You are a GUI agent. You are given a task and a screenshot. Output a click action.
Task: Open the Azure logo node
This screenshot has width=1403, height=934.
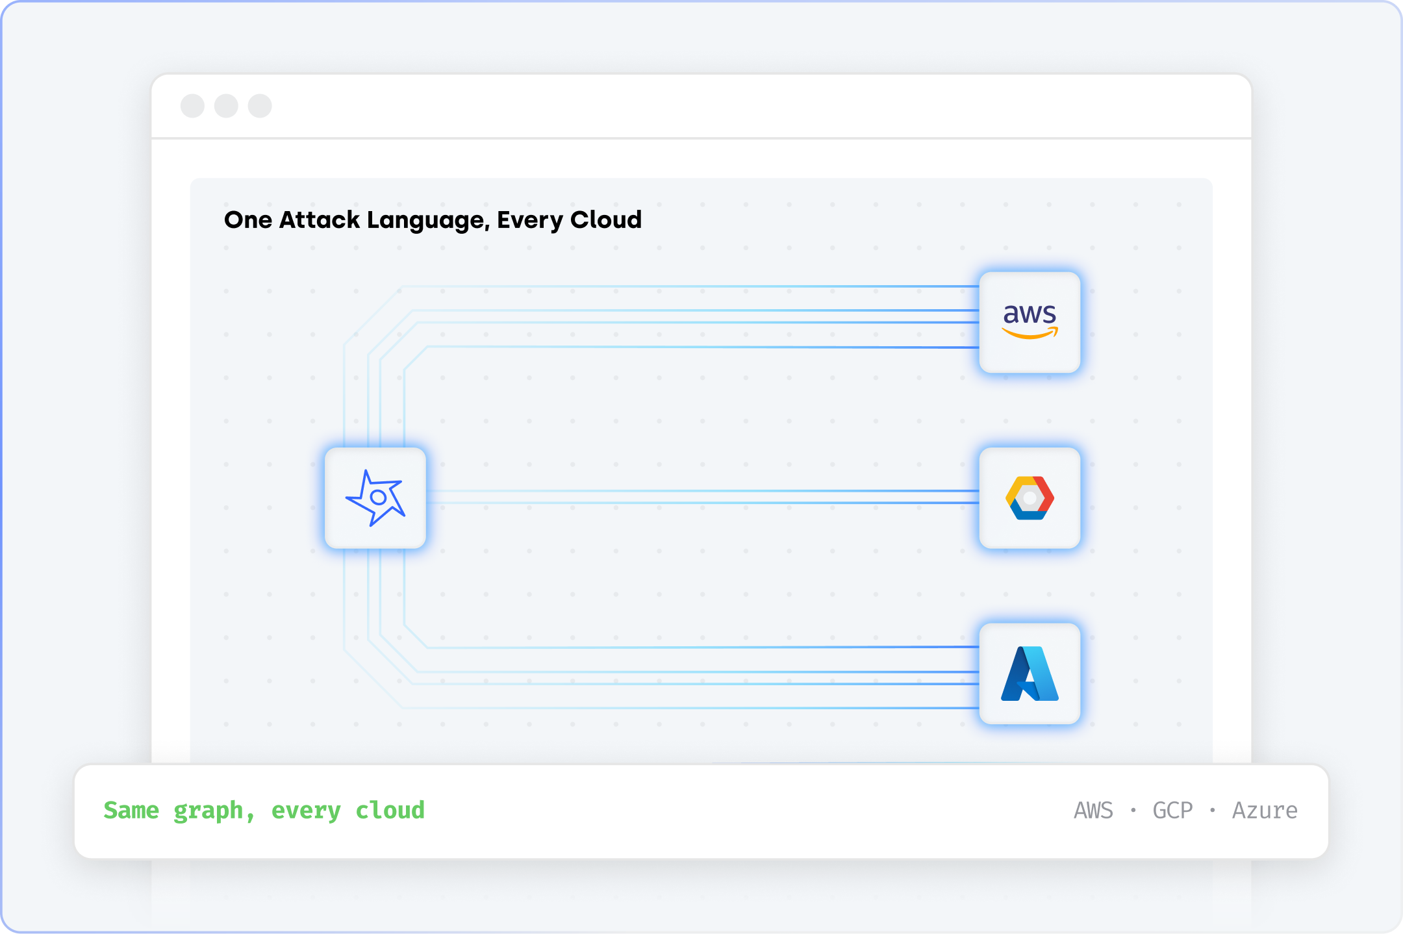pos(1030,674)
